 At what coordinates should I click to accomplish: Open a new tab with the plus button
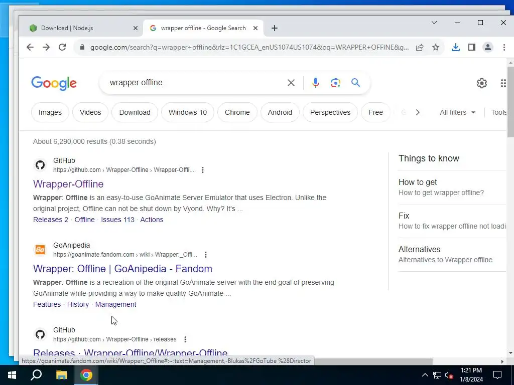point(275,28)
